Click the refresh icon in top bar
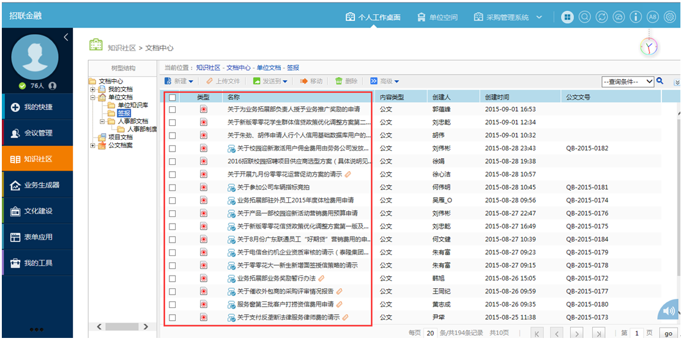 [601, 17]
